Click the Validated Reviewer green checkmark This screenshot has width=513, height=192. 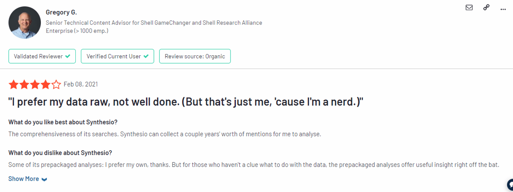pyautogui.click(x=68, y=57)
